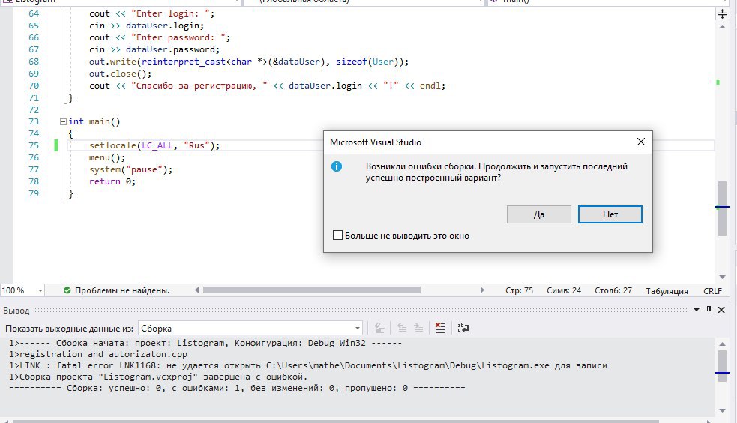Close the Microsoft Visual Studio dialog

point(640,142)
